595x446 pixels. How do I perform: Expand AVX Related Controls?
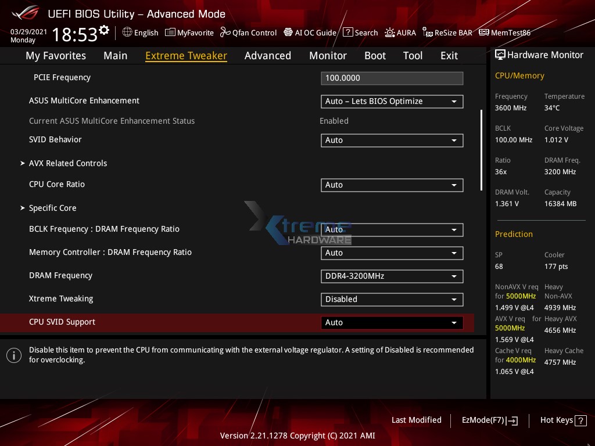(67, 163)
